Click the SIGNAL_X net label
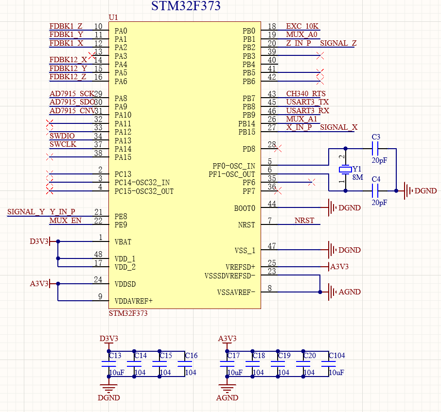Screen dimensions: 441x412 point(338,127)
